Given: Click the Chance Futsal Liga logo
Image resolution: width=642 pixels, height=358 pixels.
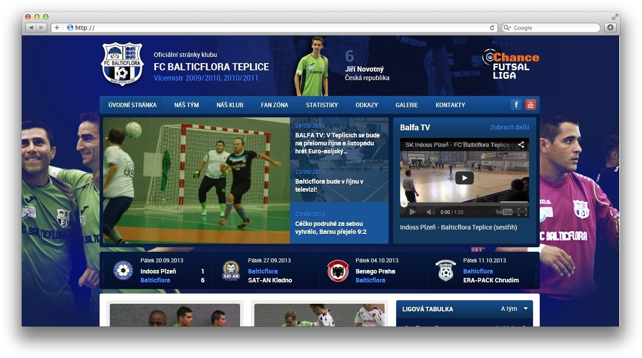Looking at the screenshot, I should 510,64.
